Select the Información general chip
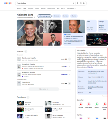 pos(45,16)
